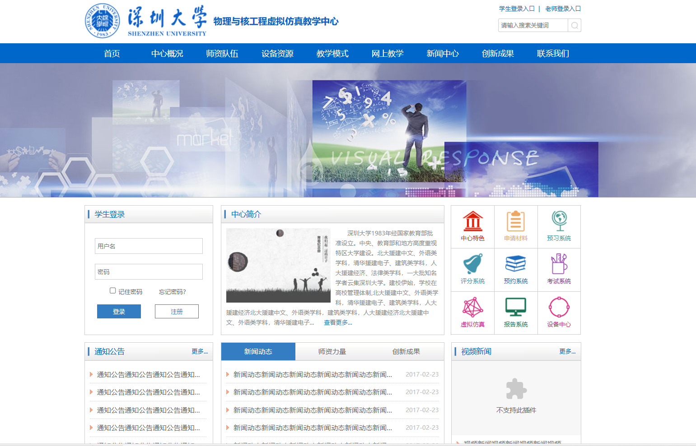Viewport: 696px width, 446px height.
Task: Open the 预约系统 books icon
Action: click(516, 270)
